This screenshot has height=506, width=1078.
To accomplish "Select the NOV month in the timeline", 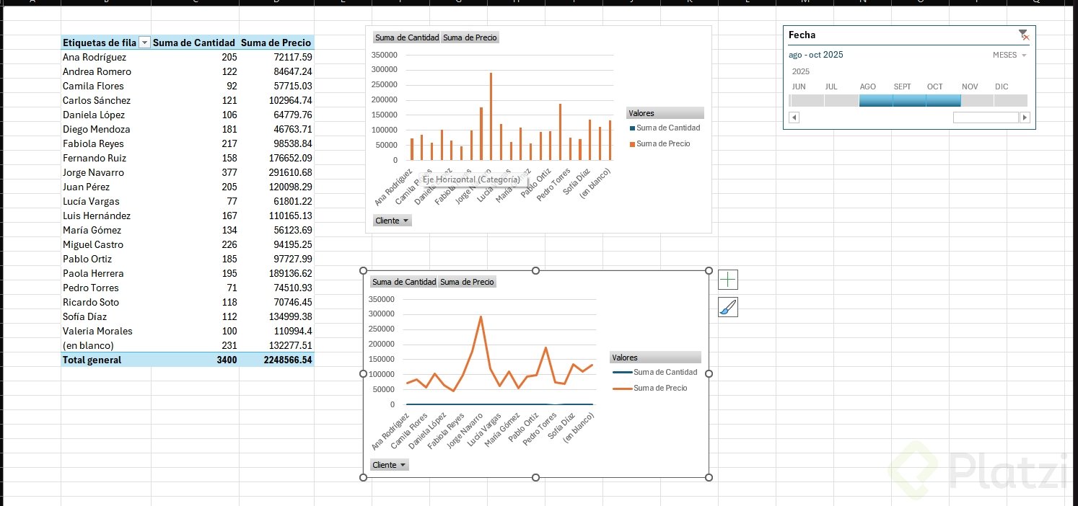I will pos(978,100).
